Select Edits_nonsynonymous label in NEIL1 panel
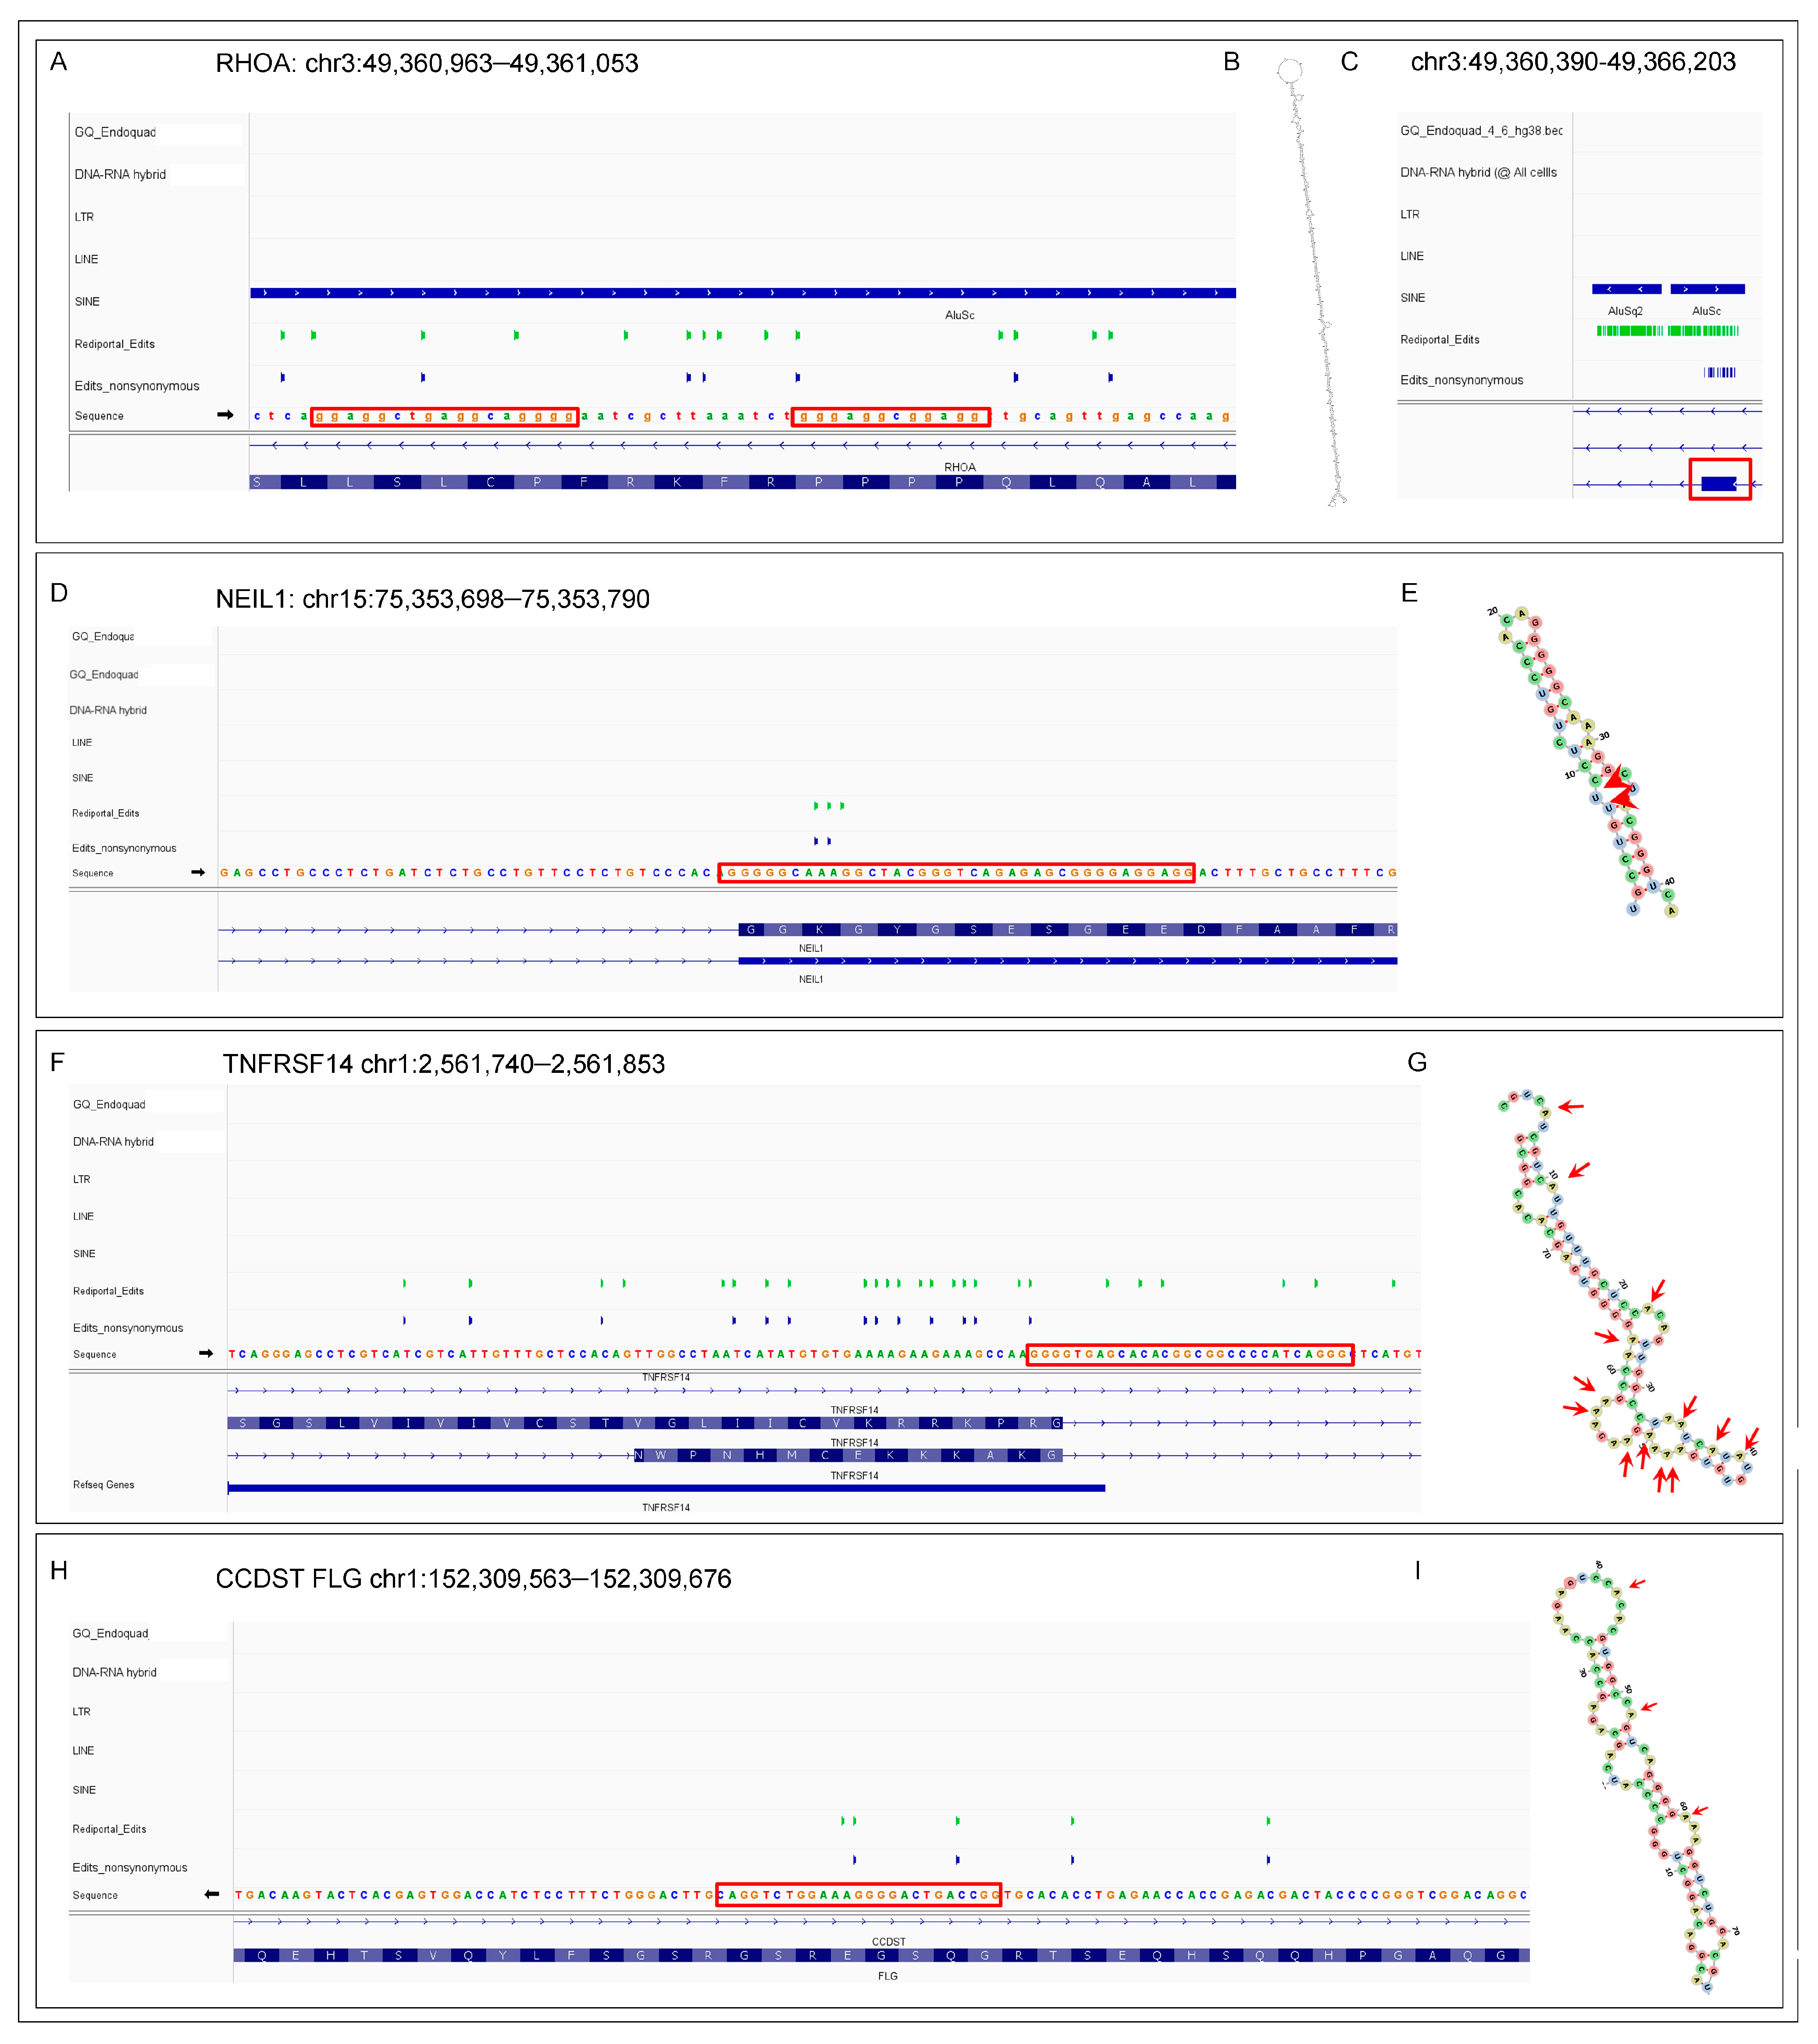 tap(124, 848)
